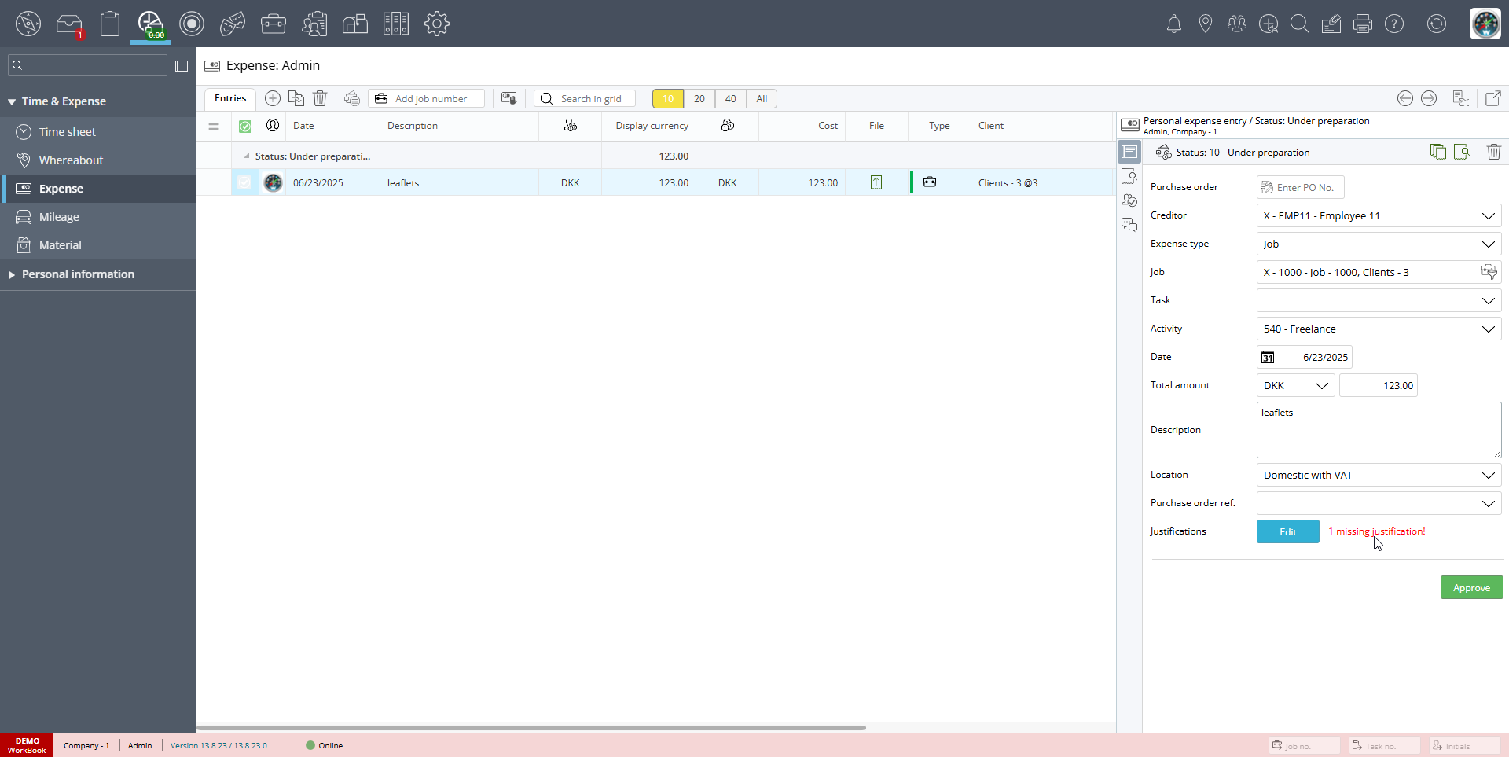Screen dimensions: 1509x757
Task: Expand the Location dropdown
Action: pos(1488,475)
